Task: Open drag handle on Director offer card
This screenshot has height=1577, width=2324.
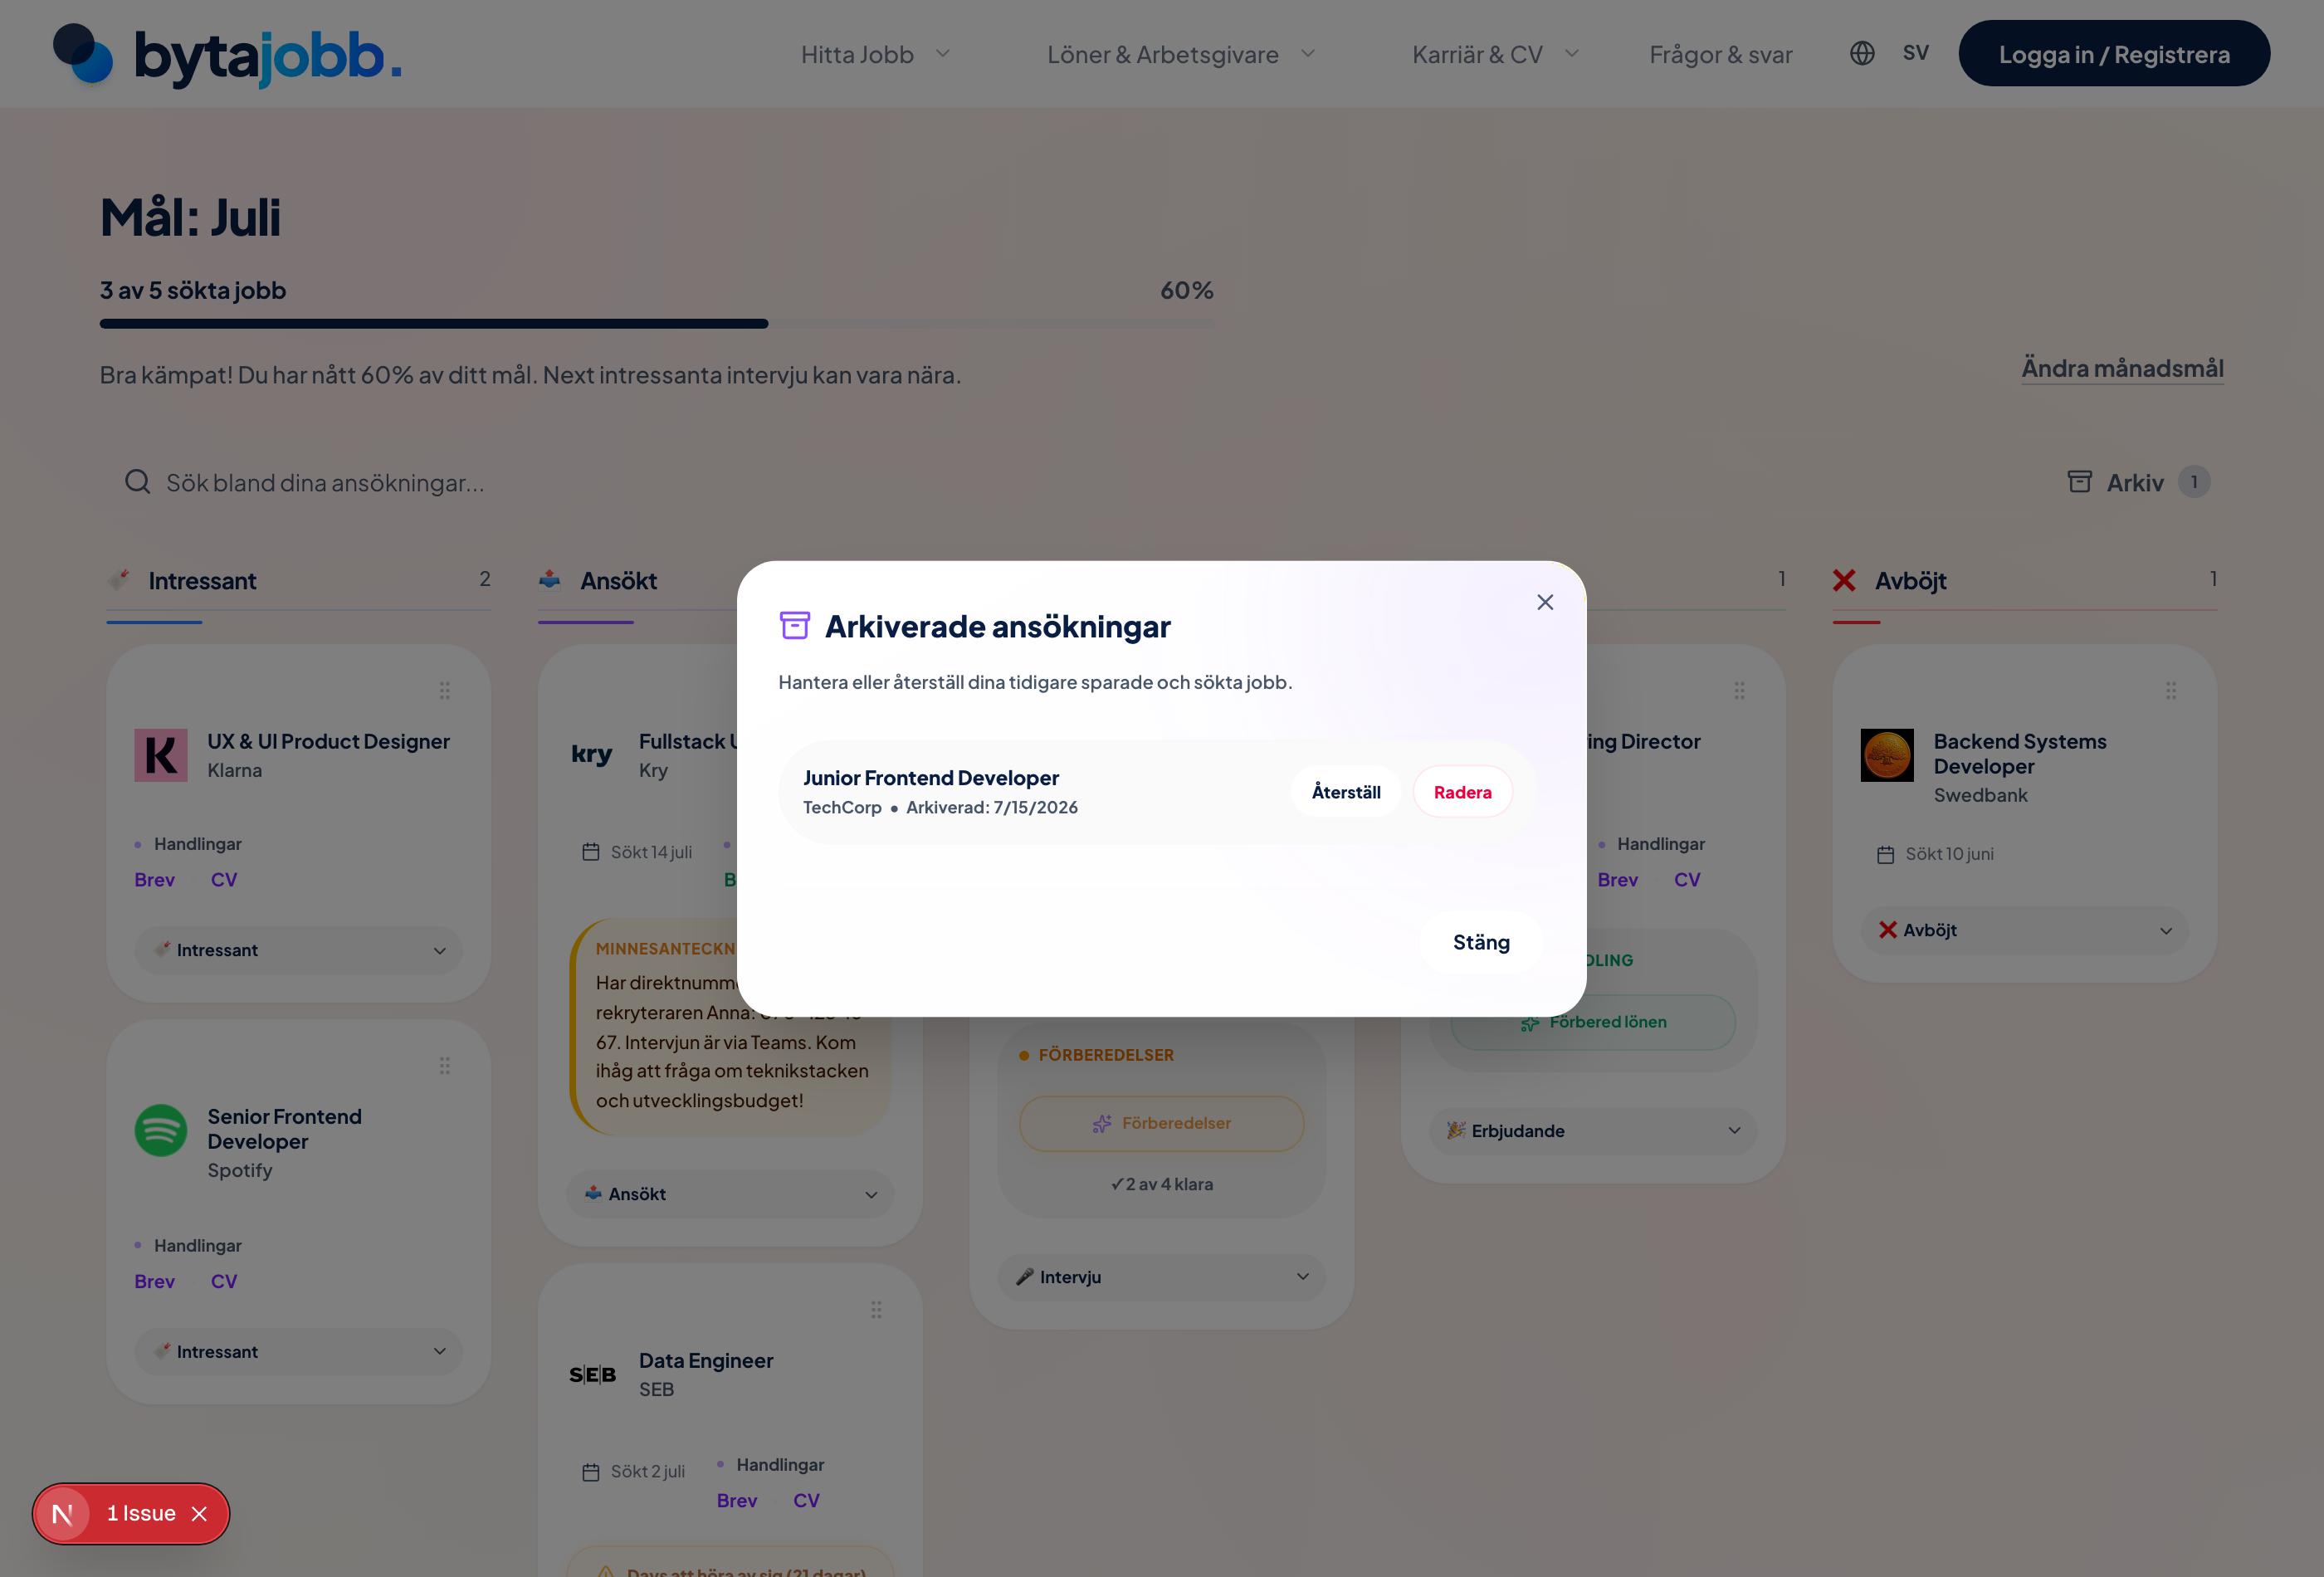Action: [x=1740, y=691]
